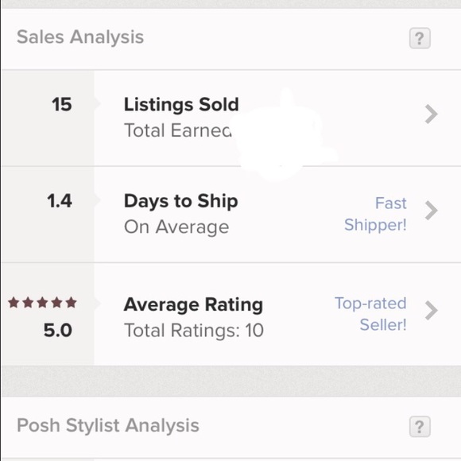Screen dimensions: 461x461
Task: Tap the Total Earned subtitle
Action: 178,130
